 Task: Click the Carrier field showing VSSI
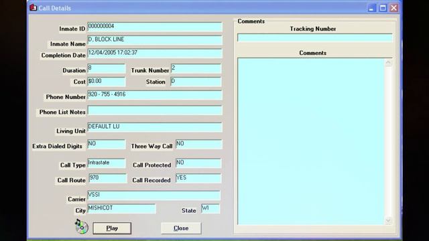(154, 195)
